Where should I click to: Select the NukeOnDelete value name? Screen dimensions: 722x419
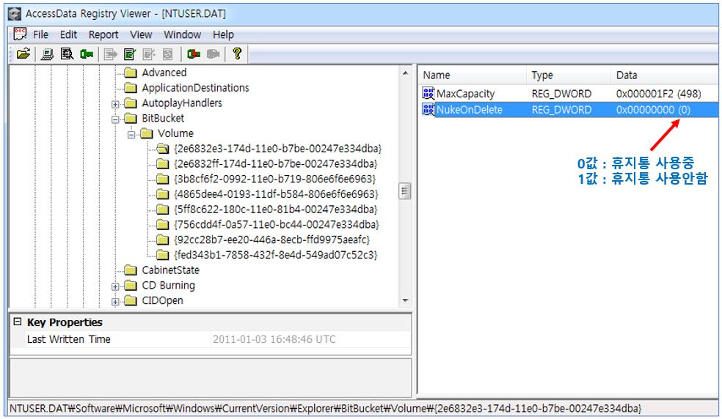click(x=469, y=110)
